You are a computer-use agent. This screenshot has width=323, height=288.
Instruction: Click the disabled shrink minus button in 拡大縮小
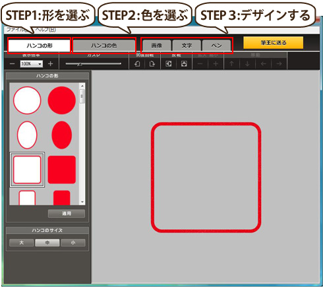pos(200,64)
